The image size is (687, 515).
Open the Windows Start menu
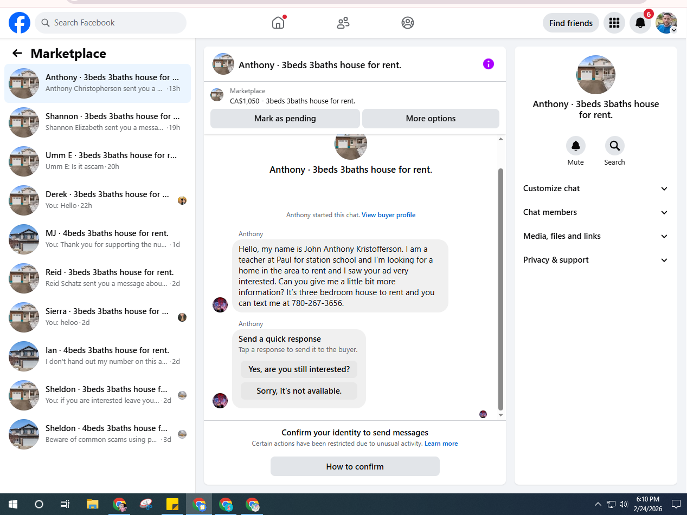point(13,504)
